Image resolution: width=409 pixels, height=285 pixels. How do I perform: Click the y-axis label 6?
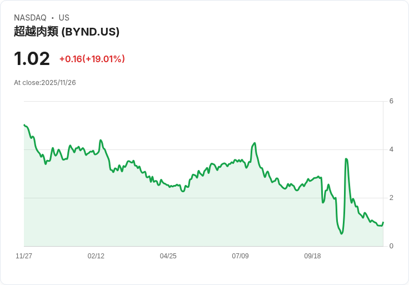[x=391, y=101]
